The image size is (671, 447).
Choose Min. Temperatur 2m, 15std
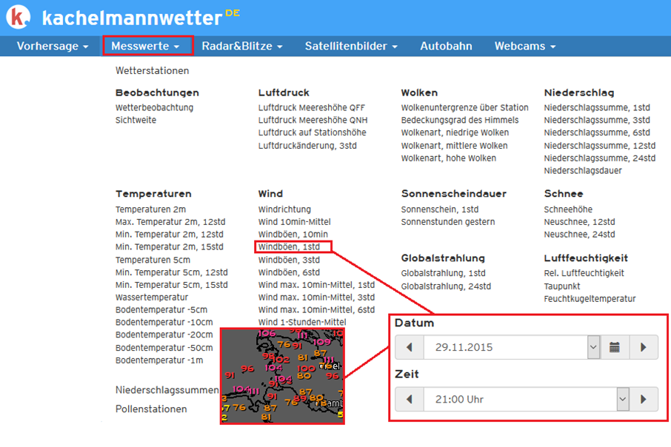[x=169, y=246]
